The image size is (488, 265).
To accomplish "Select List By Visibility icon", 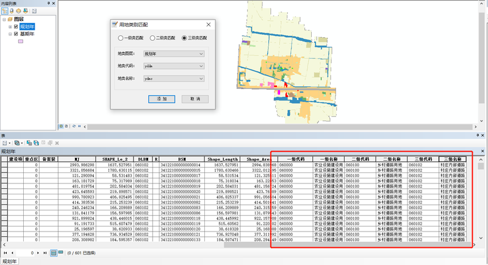I will point(19,11).
